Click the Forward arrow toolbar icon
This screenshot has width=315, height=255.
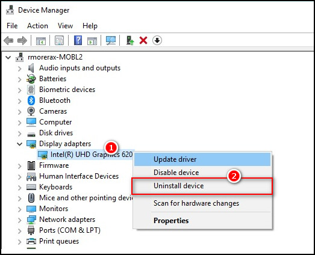click(22, 40)
